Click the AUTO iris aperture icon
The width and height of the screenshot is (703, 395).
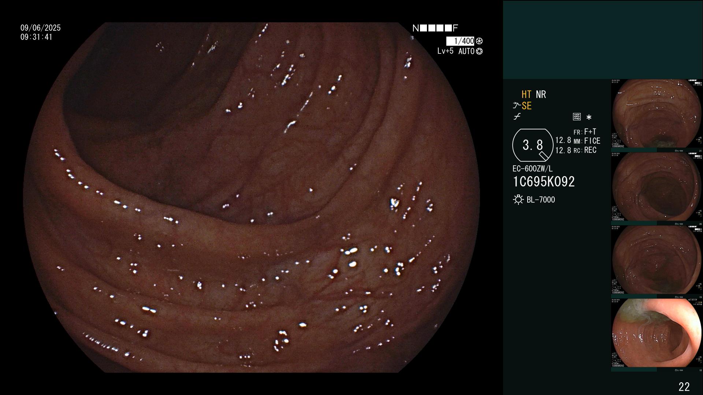pos(479,52)
